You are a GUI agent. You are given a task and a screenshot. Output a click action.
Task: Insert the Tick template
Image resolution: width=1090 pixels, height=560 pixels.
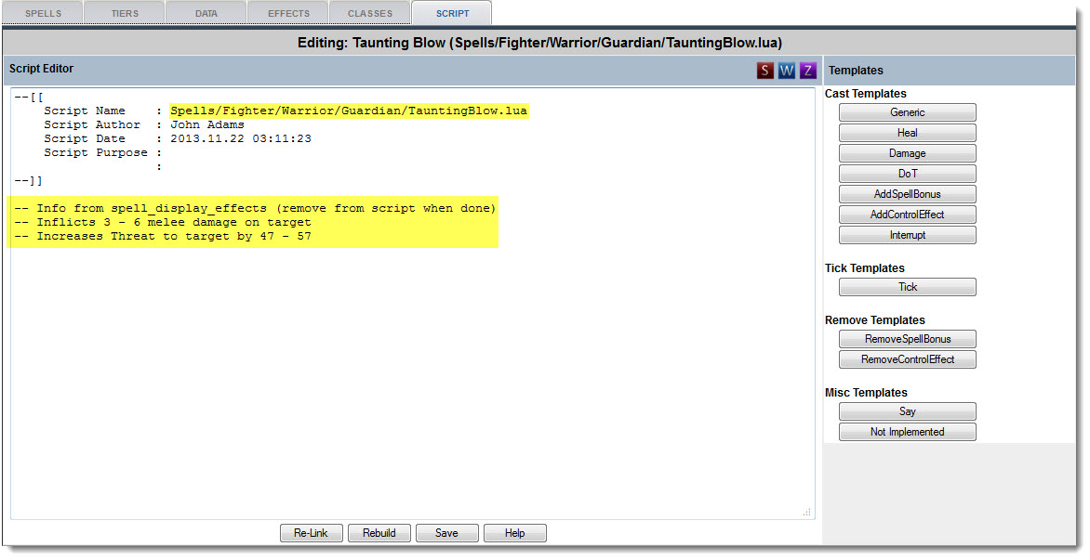point(907,287)
